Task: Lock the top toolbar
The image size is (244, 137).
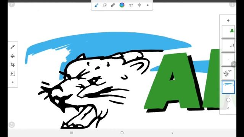Action: (x=148, y=5)
